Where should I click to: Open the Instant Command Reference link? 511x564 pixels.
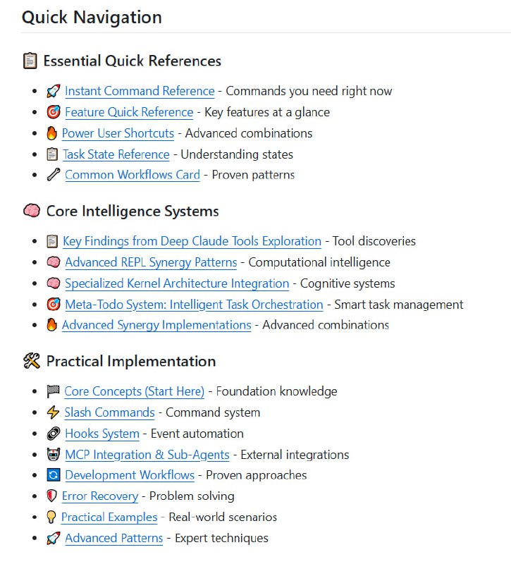pos(140,91)
